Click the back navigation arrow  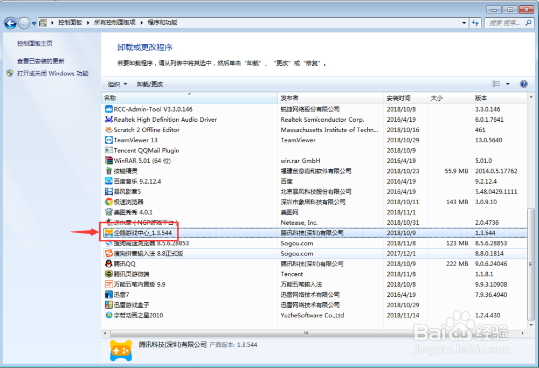tap(10, 23)
